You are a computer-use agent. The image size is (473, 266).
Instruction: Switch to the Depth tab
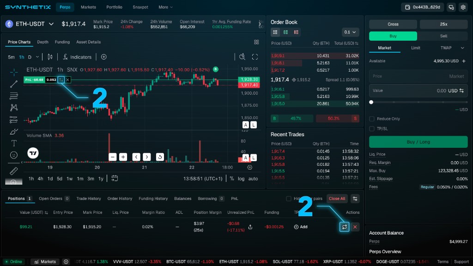pyautogui.click(x=42, y=42)
